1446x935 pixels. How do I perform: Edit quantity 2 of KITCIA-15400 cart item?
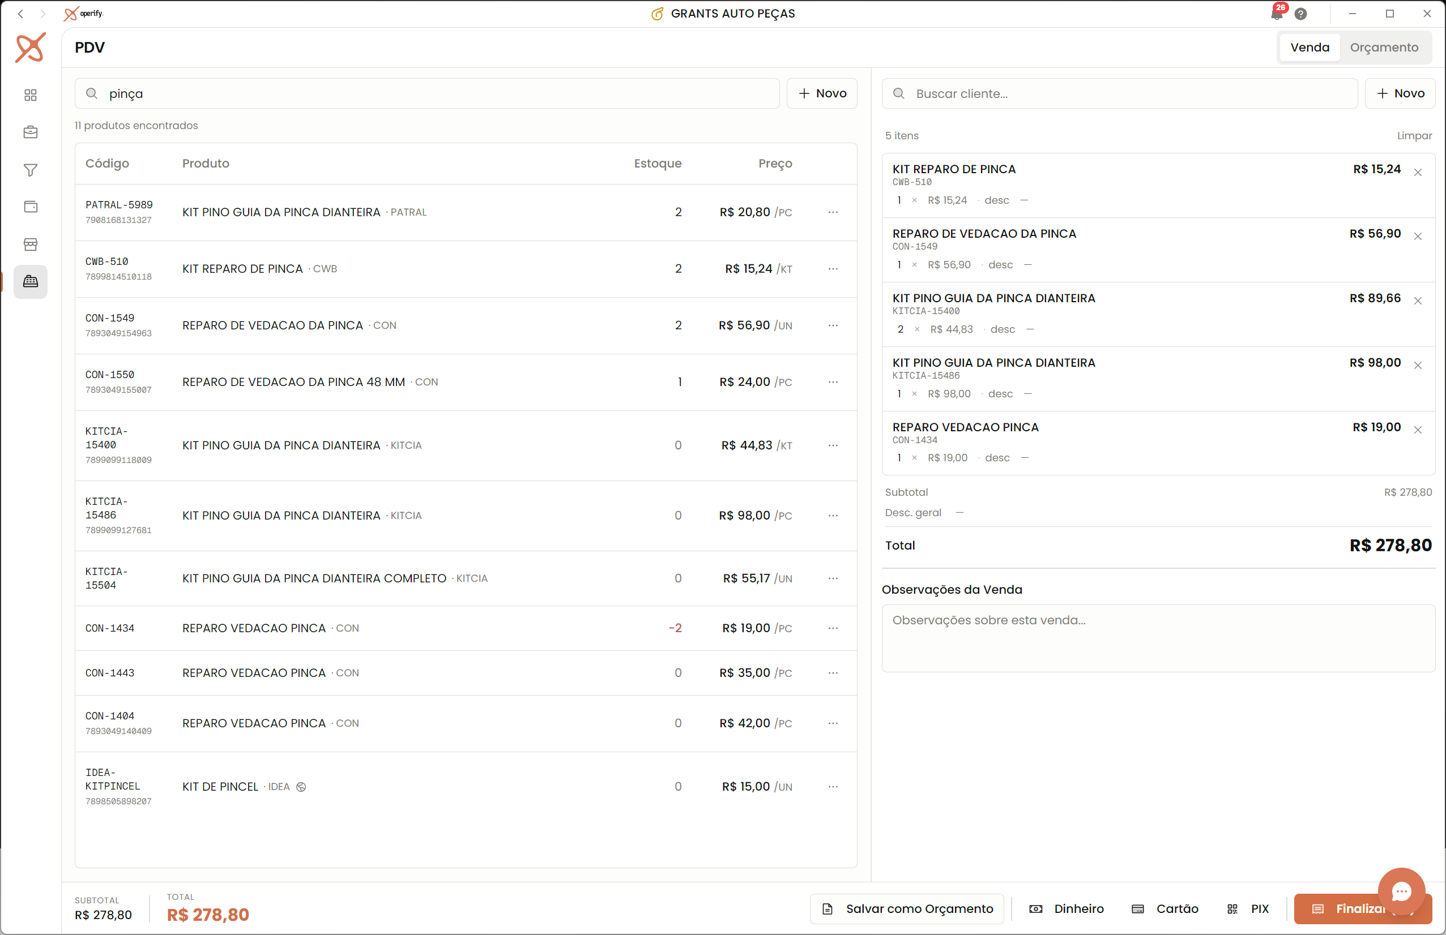tap(900, 329)
